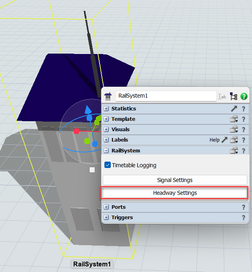252x272 pixels.
Task: Open the object tree view icon
Action: coord(234,96)
